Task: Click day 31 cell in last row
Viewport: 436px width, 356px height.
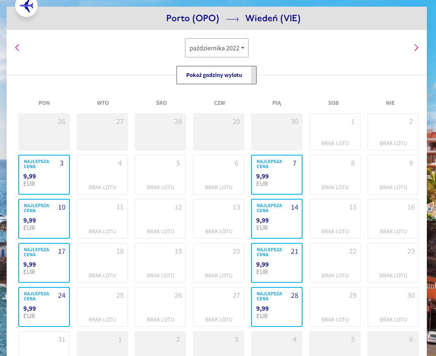Action: pyautogui.click(x=44, y=344)
